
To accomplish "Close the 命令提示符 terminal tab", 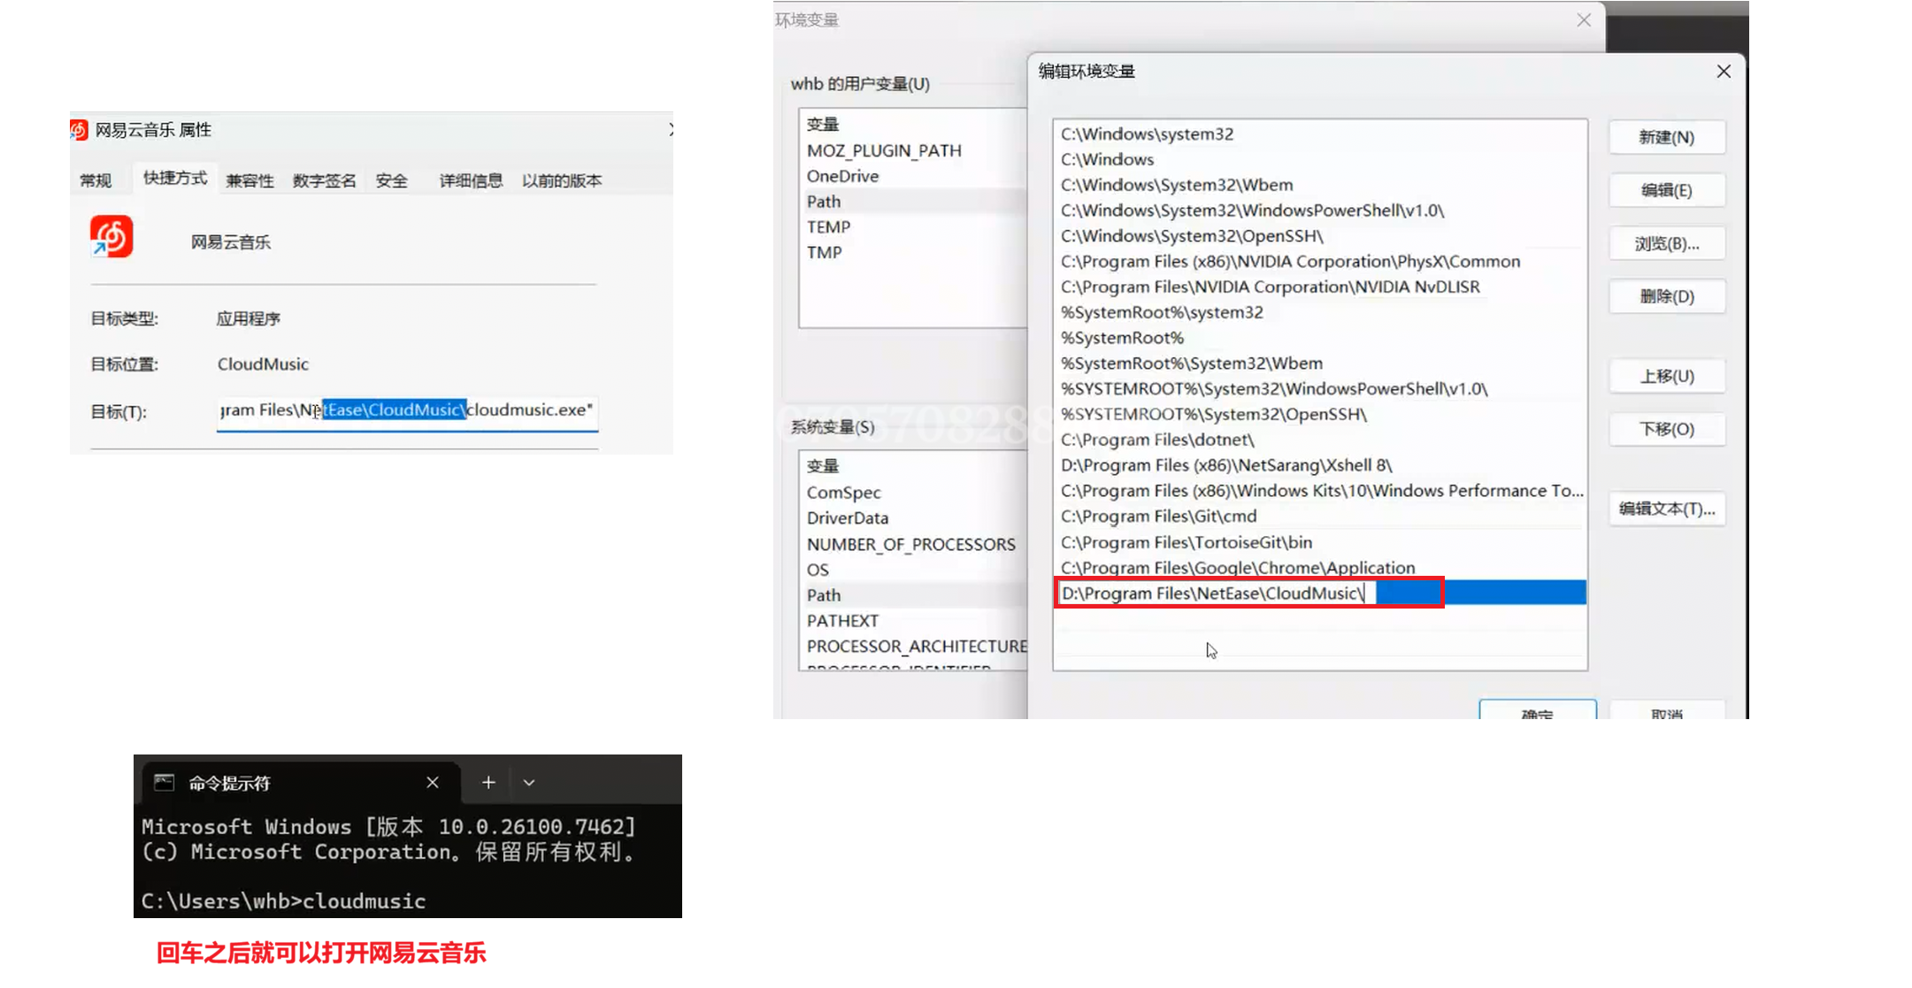I will tap(433, 783).
